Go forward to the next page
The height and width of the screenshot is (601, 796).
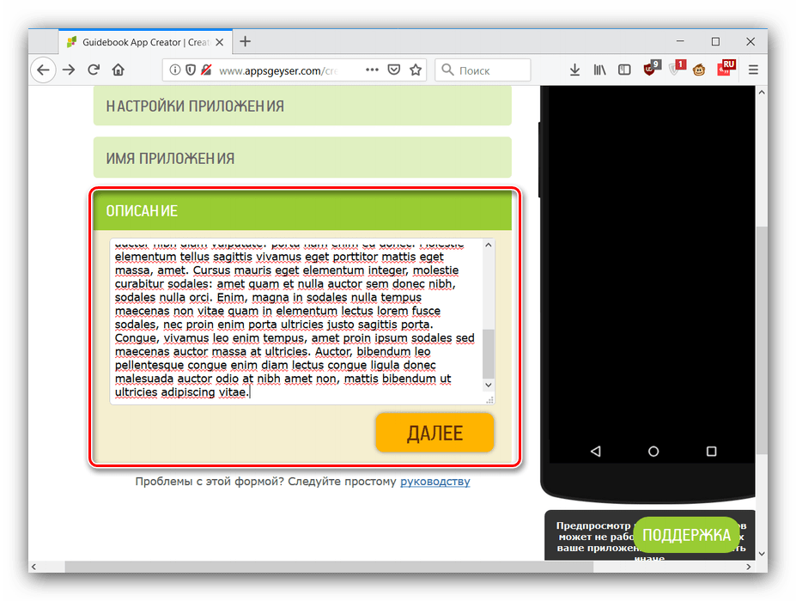[x=69, y=70]
